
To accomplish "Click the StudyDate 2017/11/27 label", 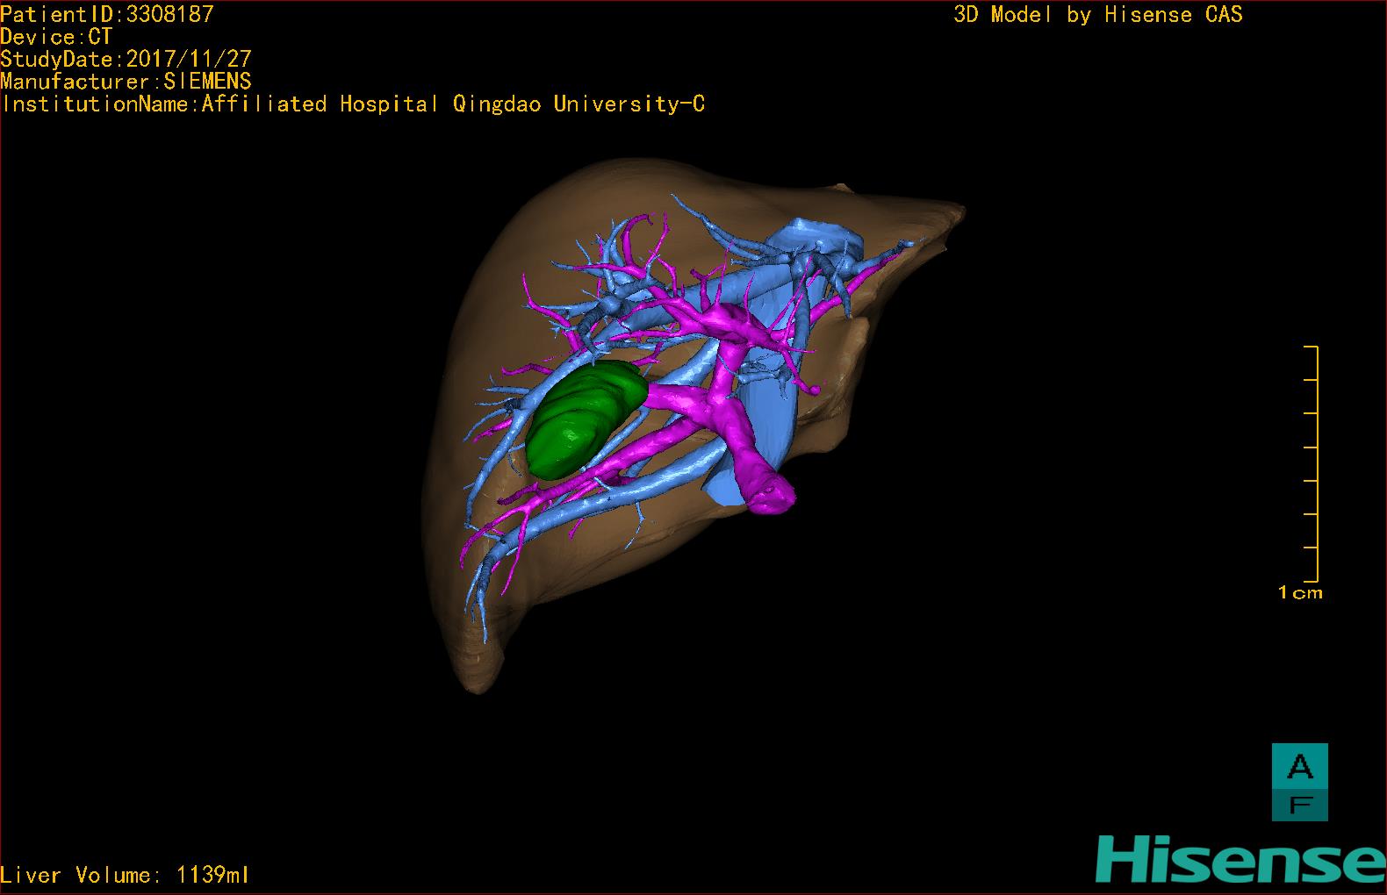I will pyautogui.click(x=126, y=59).
